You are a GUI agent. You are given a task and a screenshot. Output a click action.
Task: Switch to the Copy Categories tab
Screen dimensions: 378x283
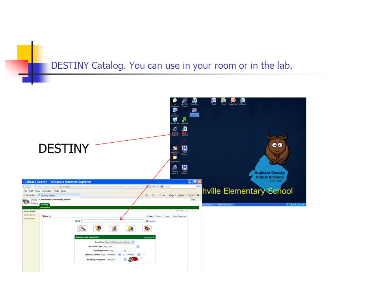tap(180, 216)
